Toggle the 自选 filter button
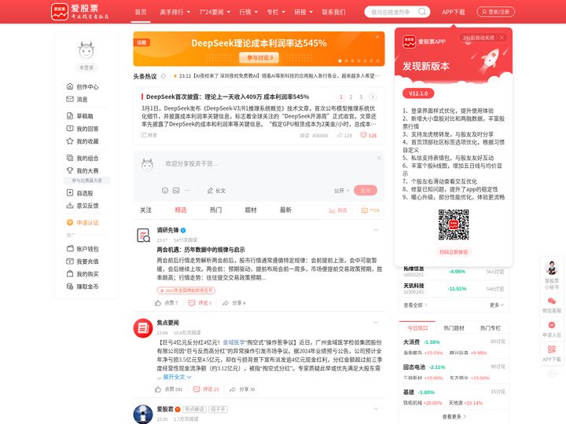The width and height of the screenshot is (566, 424). pyautogui.click(x=338, y=210)
